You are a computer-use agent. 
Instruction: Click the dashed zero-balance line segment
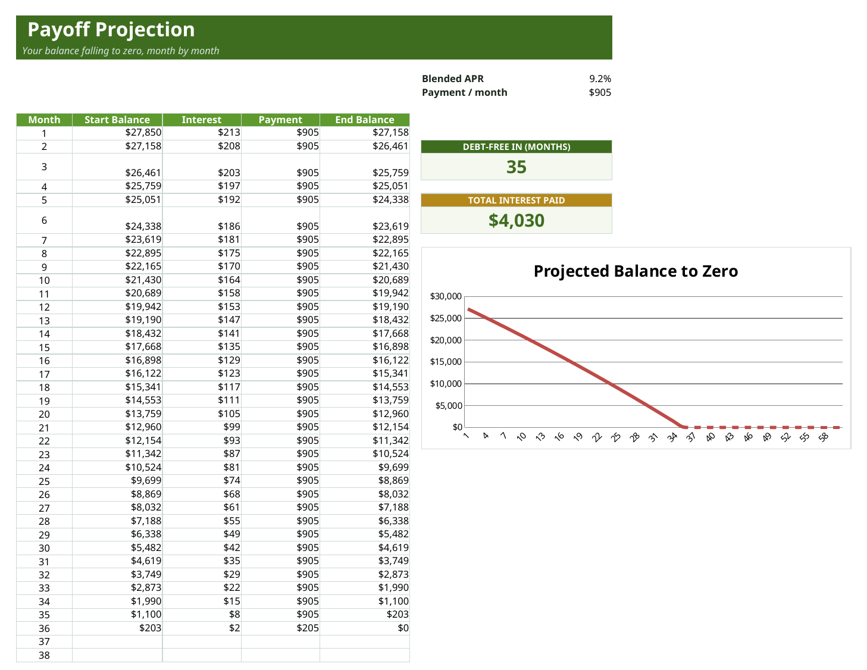(x=762, y=427)
